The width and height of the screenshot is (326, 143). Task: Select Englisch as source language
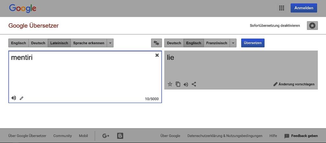18,43
